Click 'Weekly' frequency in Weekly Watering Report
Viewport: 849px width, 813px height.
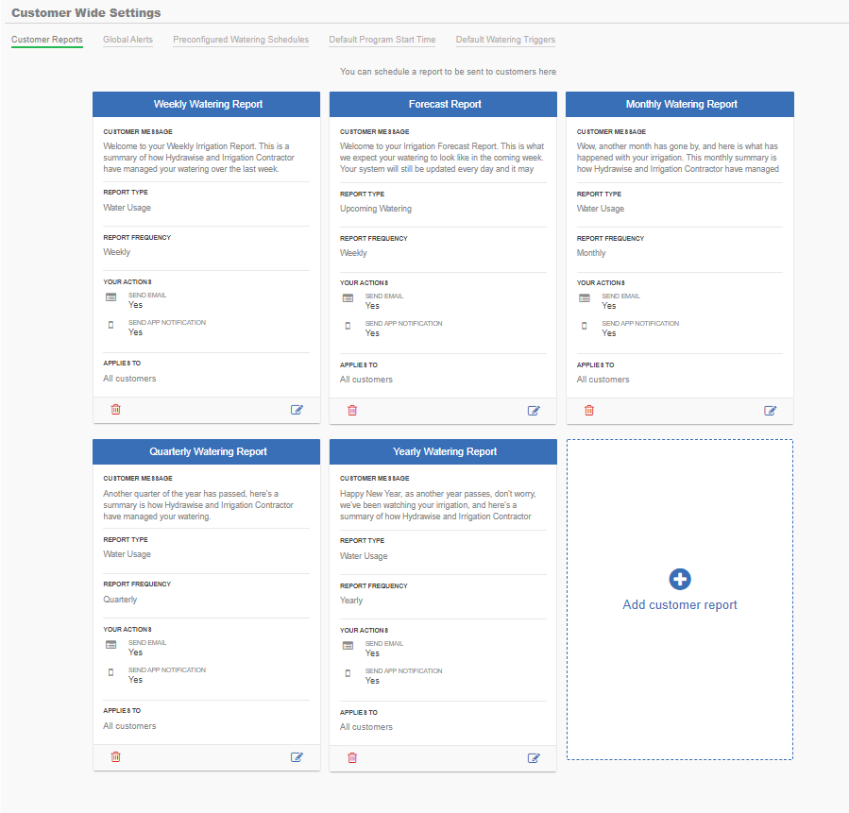click(116, 252)
